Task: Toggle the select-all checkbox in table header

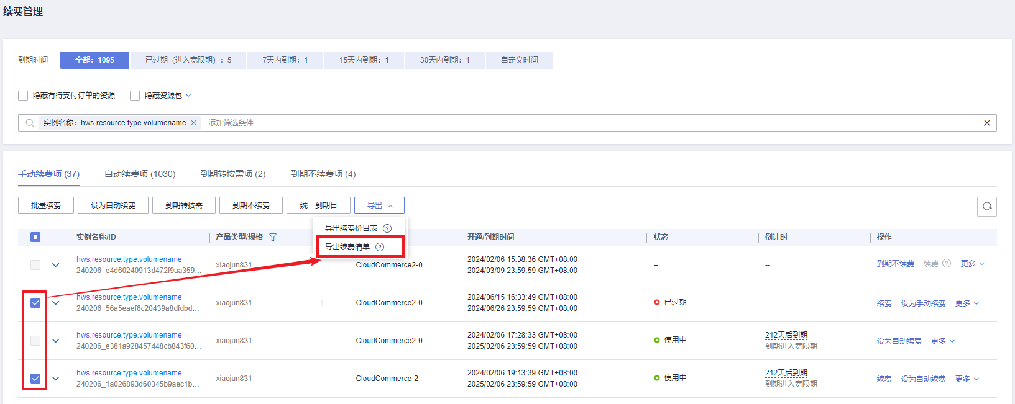Action: click(35, 237)
